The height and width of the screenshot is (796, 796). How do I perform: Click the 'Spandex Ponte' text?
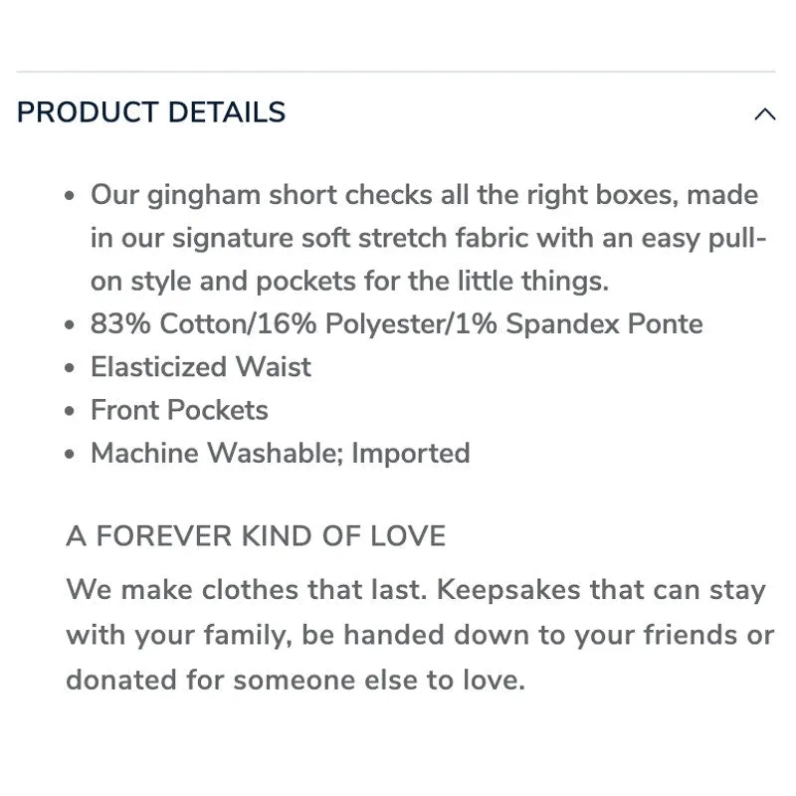pos(604,324)
